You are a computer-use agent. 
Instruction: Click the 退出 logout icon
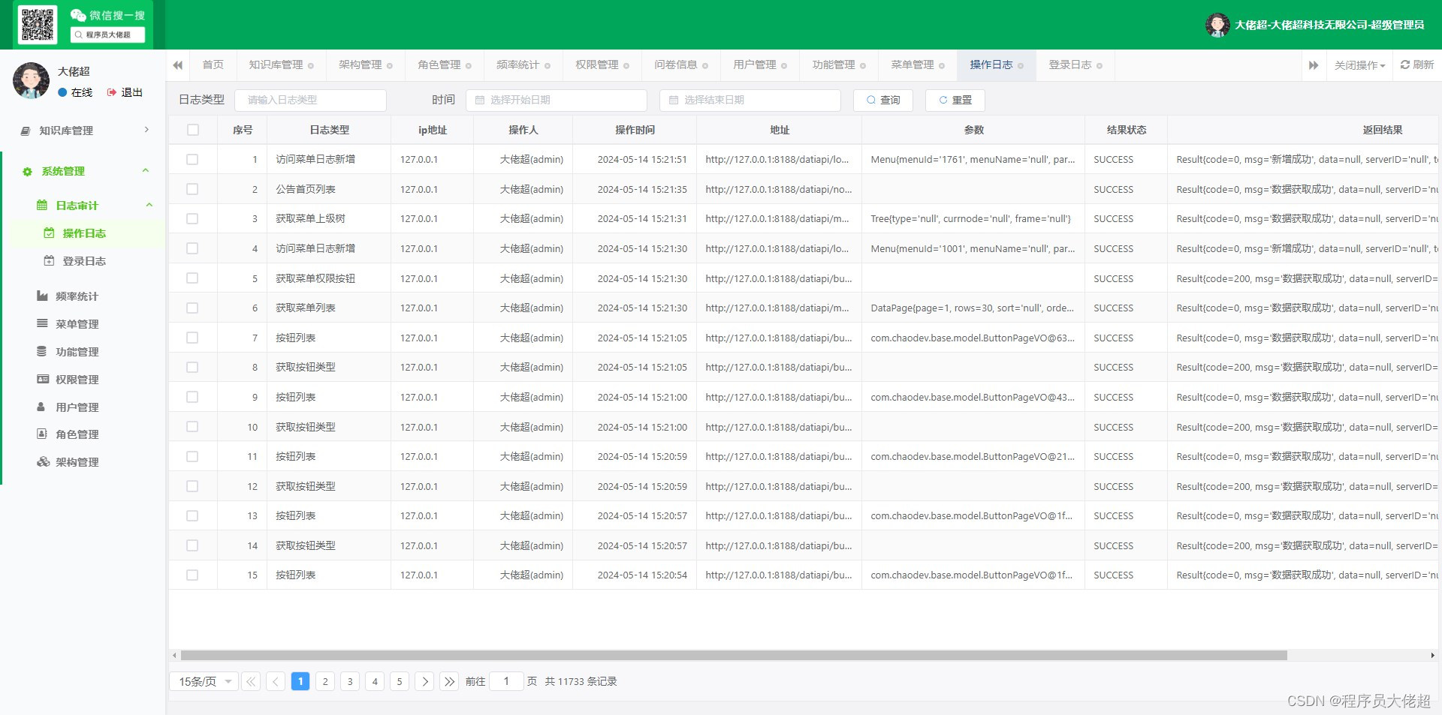tap(112, 92)
